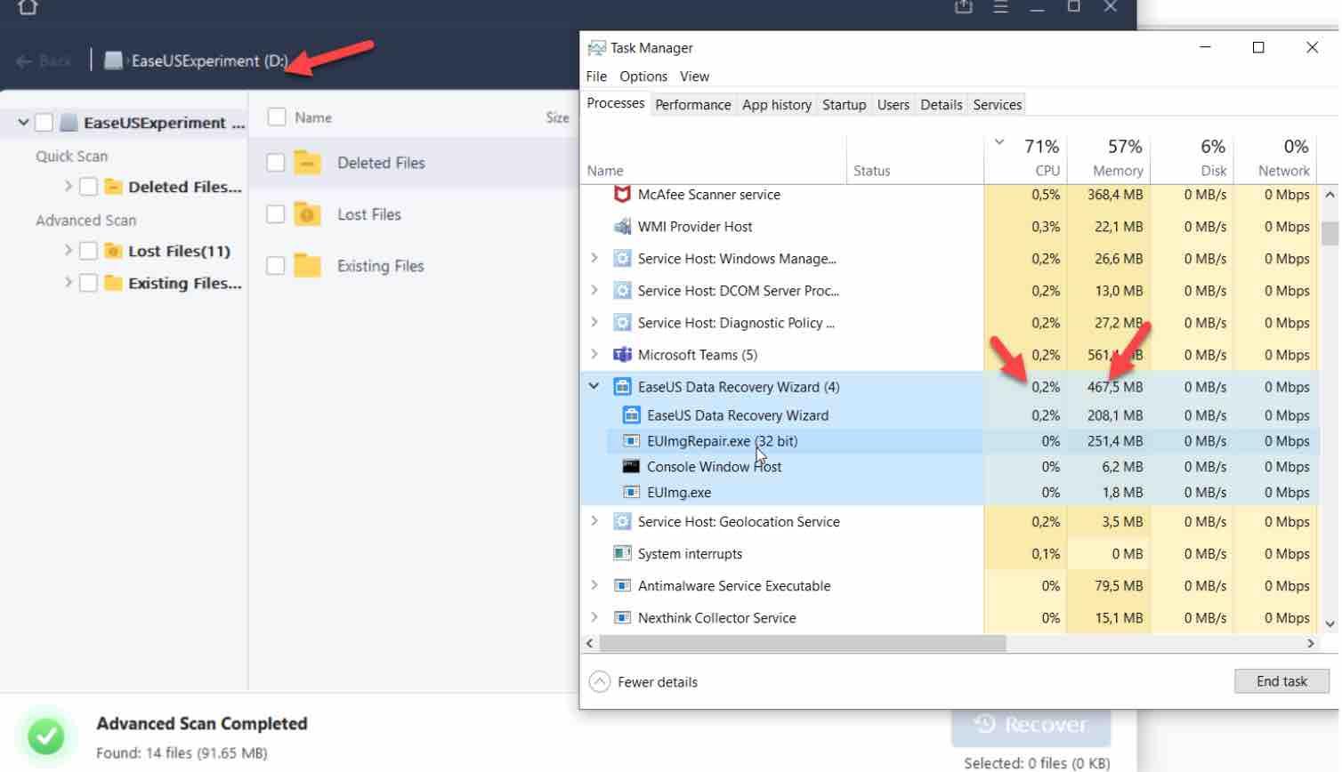This screenshot has width=1342, height=772.
Task: Sort processes by Memory column
Action: (x=1109, y=157)
